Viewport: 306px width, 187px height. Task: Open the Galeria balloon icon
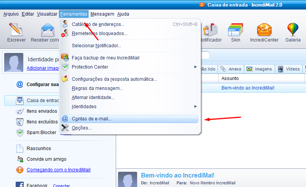(293, 30)
